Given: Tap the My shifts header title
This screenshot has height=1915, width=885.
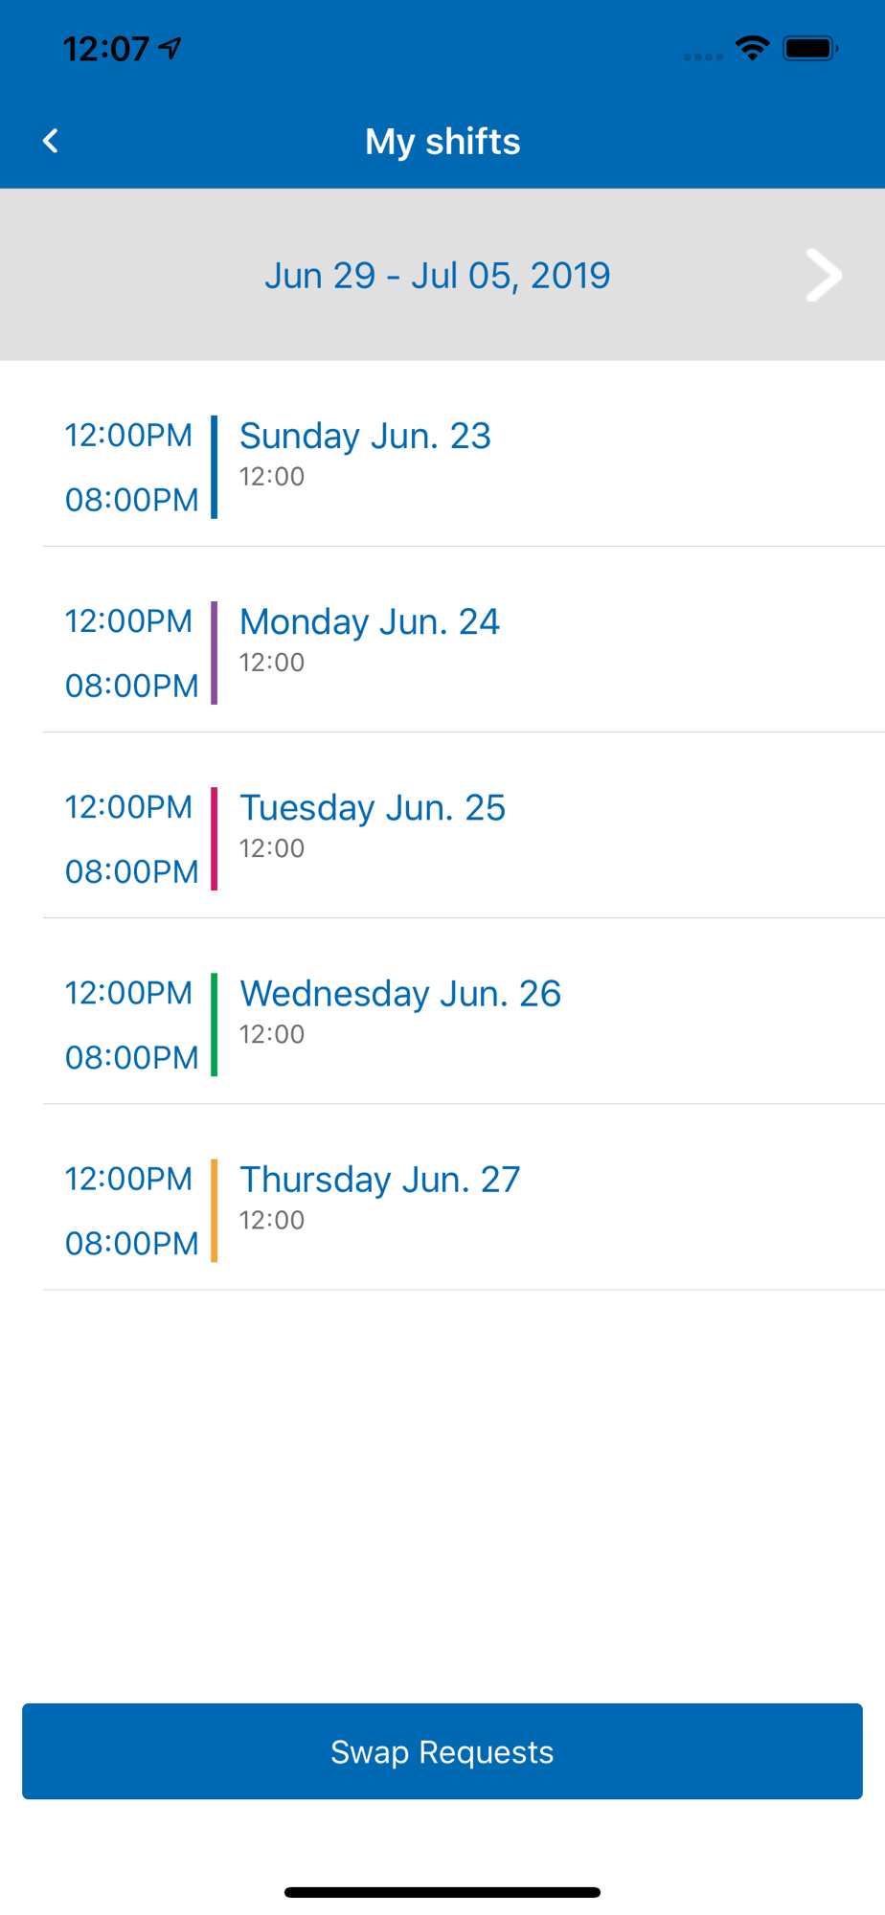Looking at the screenshot, I should click(x=442, y=142).
